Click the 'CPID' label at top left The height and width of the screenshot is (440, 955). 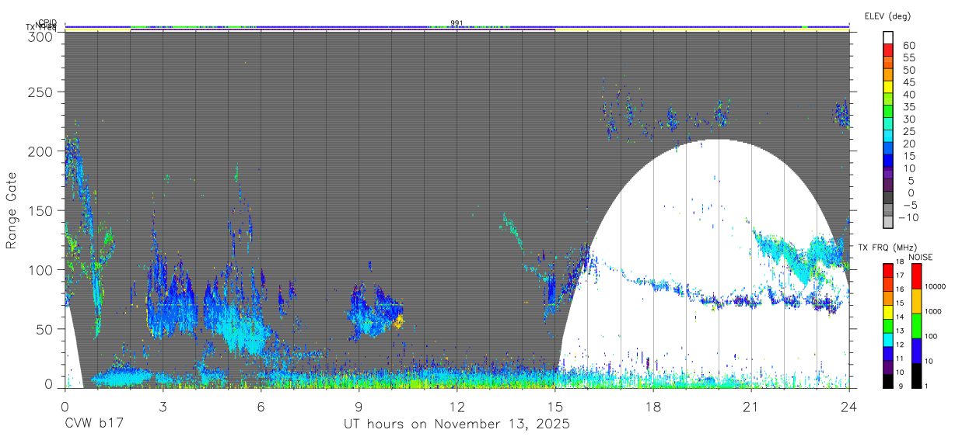tap(47, 23)
